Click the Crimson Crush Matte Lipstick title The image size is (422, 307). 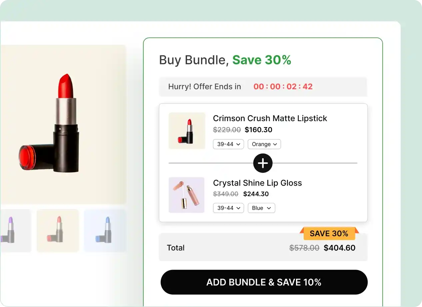tap(270, 118)
